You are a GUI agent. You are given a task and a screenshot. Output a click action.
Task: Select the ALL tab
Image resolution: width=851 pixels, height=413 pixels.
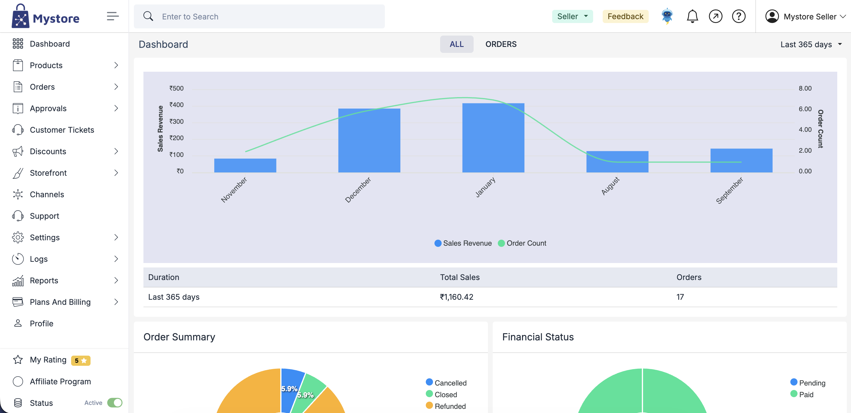click(456, 44)
